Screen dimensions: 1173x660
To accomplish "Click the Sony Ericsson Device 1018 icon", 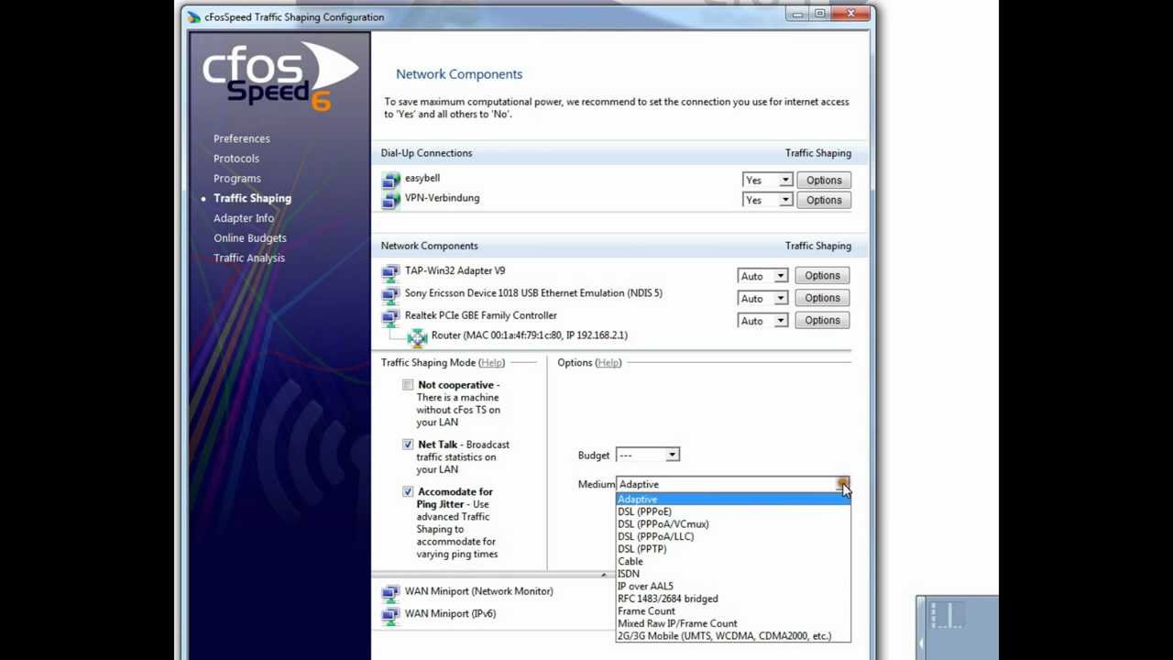I will (391, 294).
